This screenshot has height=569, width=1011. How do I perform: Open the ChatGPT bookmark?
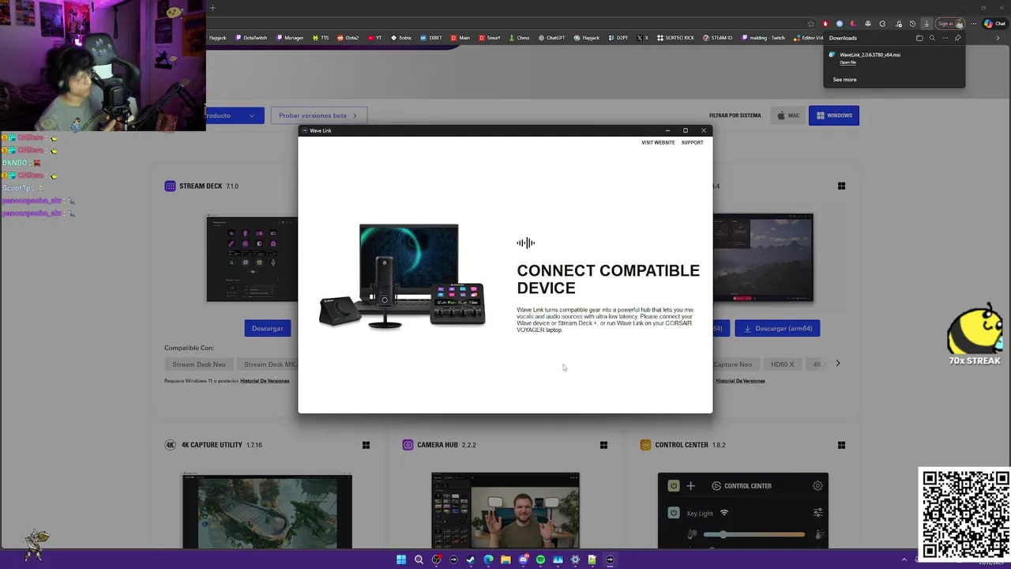pos(551,38)
